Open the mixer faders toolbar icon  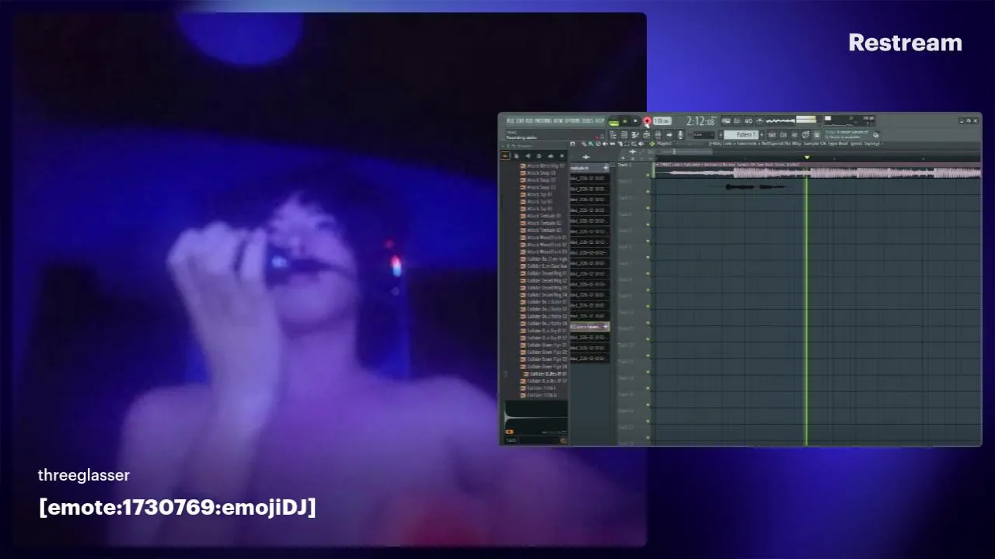(658, 135)
